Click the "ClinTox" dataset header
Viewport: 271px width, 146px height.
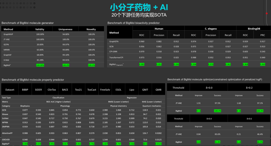point(52,90)
